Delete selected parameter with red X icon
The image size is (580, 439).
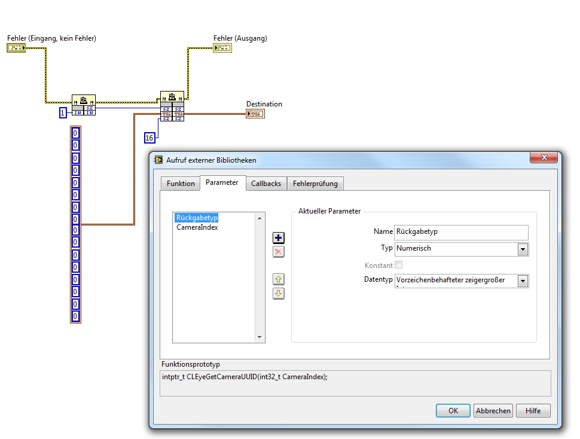(278, 252)
